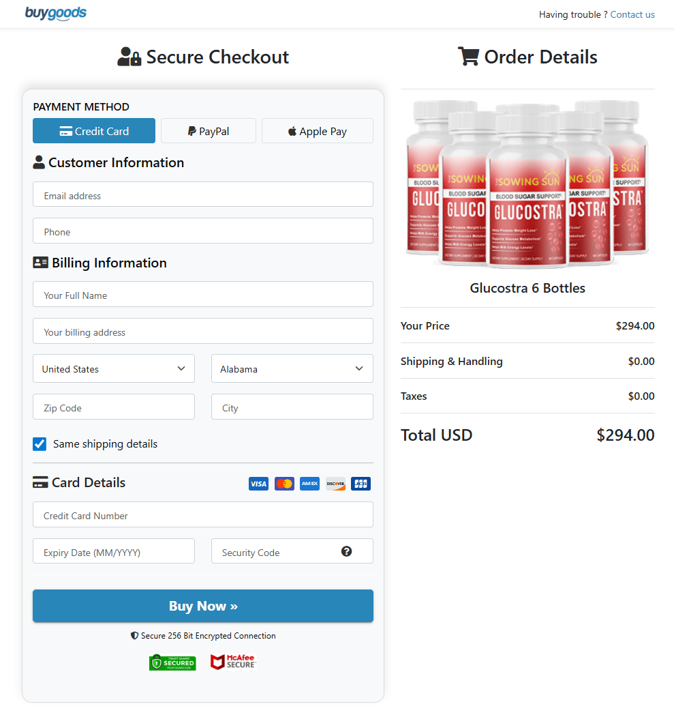Image resolution: width=674 pixels, height=715 pixels.
Task: Click the McAfee Secure badge
Action: coord(233,661)
